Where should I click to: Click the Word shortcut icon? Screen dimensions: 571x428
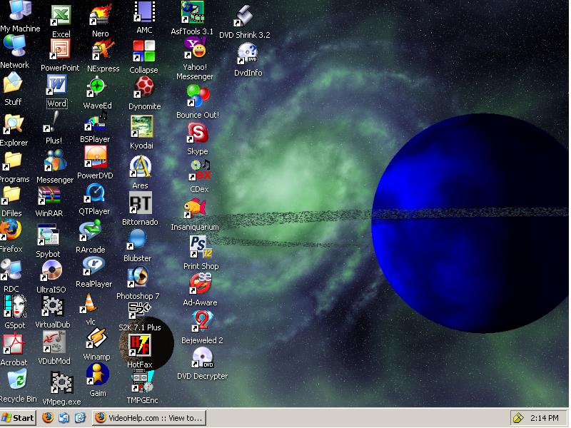56,85
